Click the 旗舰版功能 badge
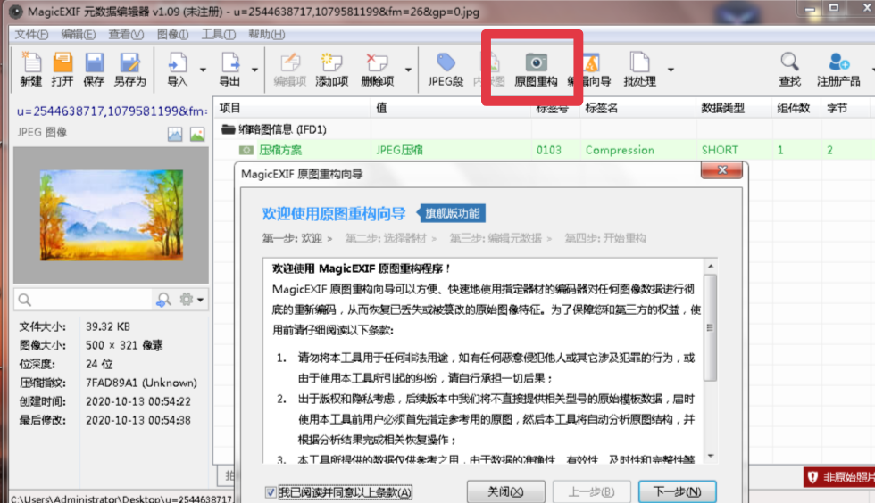Image resolution: width=875 pixels, height=503 pixels. tap(453, 213)
